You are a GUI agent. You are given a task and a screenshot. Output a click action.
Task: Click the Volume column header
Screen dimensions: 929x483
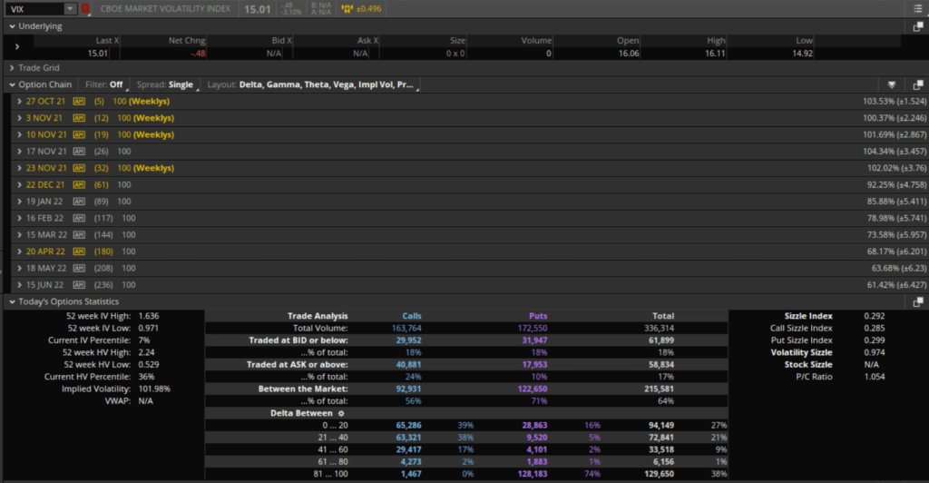536,40
